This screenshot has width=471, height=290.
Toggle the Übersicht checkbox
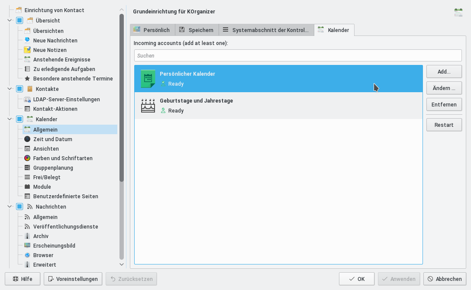pyautogui.click(x=19, y=20)
